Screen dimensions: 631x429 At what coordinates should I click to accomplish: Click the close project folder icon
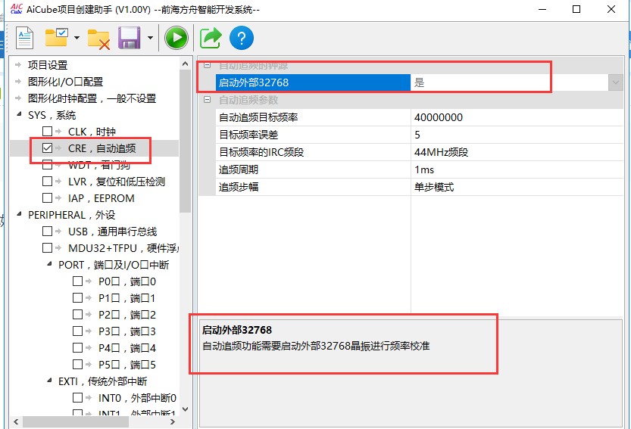tap(98, 39)
